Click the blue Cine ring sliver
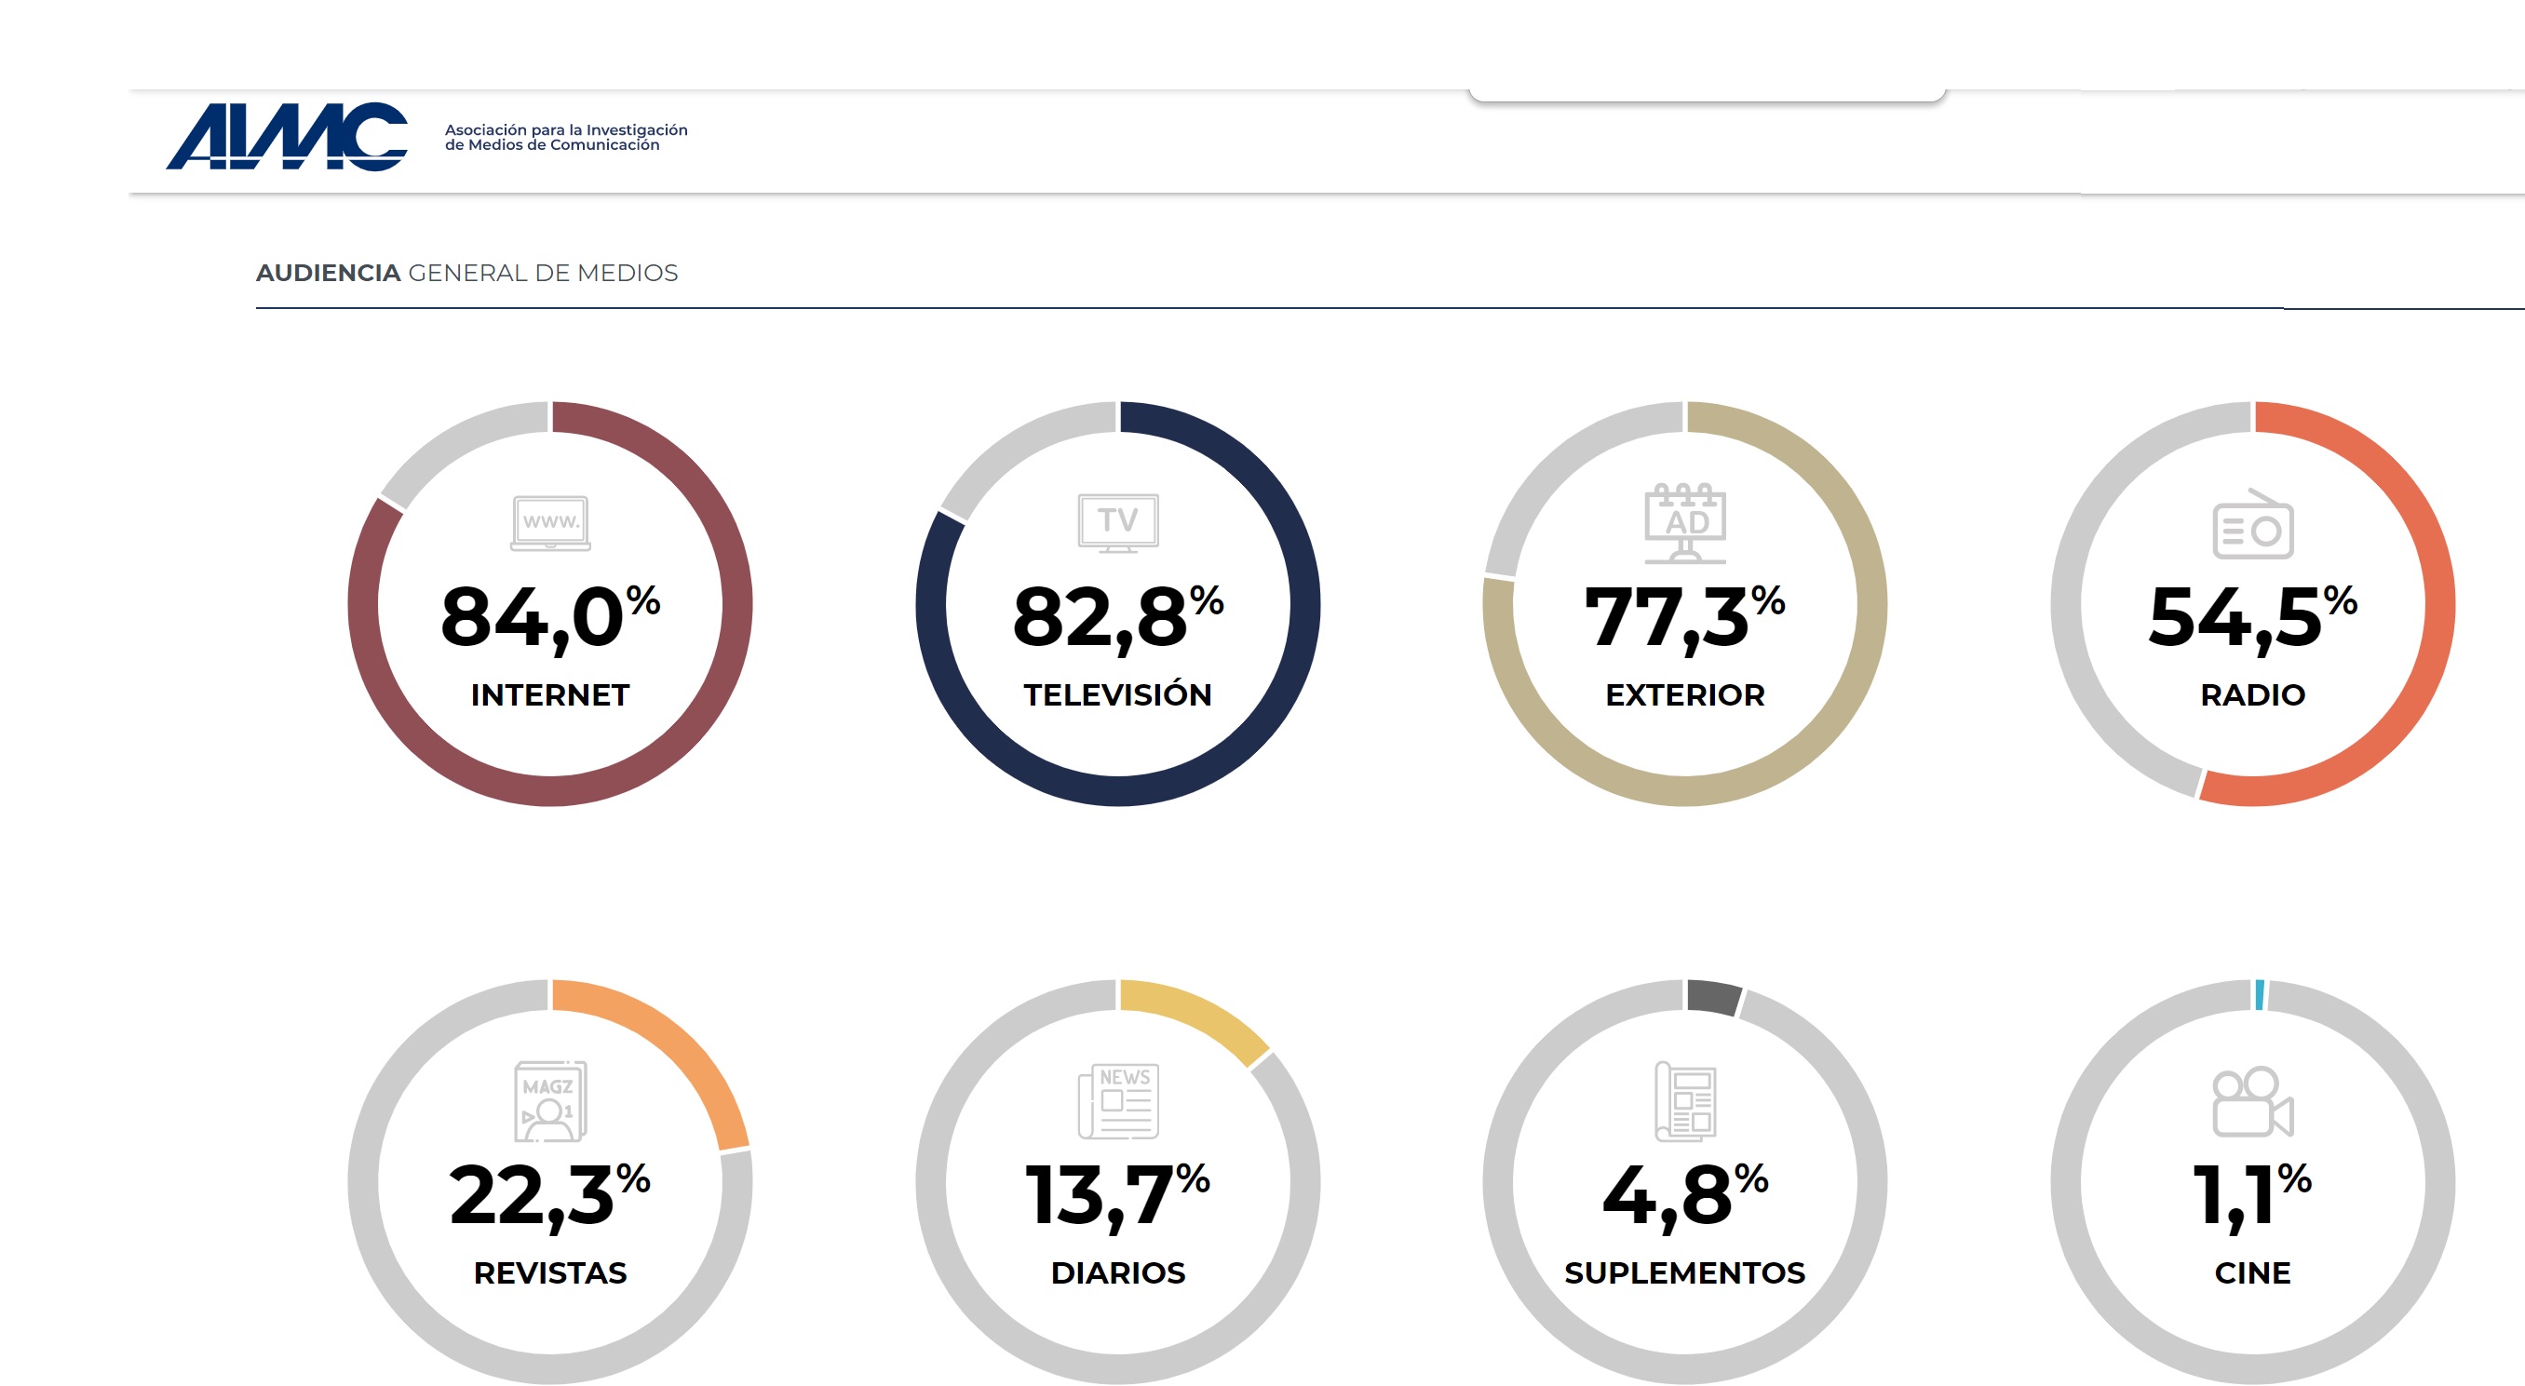Image resolution: width=2525 pixels, height=1386 pixels. pyautogui.click(x=2260, y=994)
